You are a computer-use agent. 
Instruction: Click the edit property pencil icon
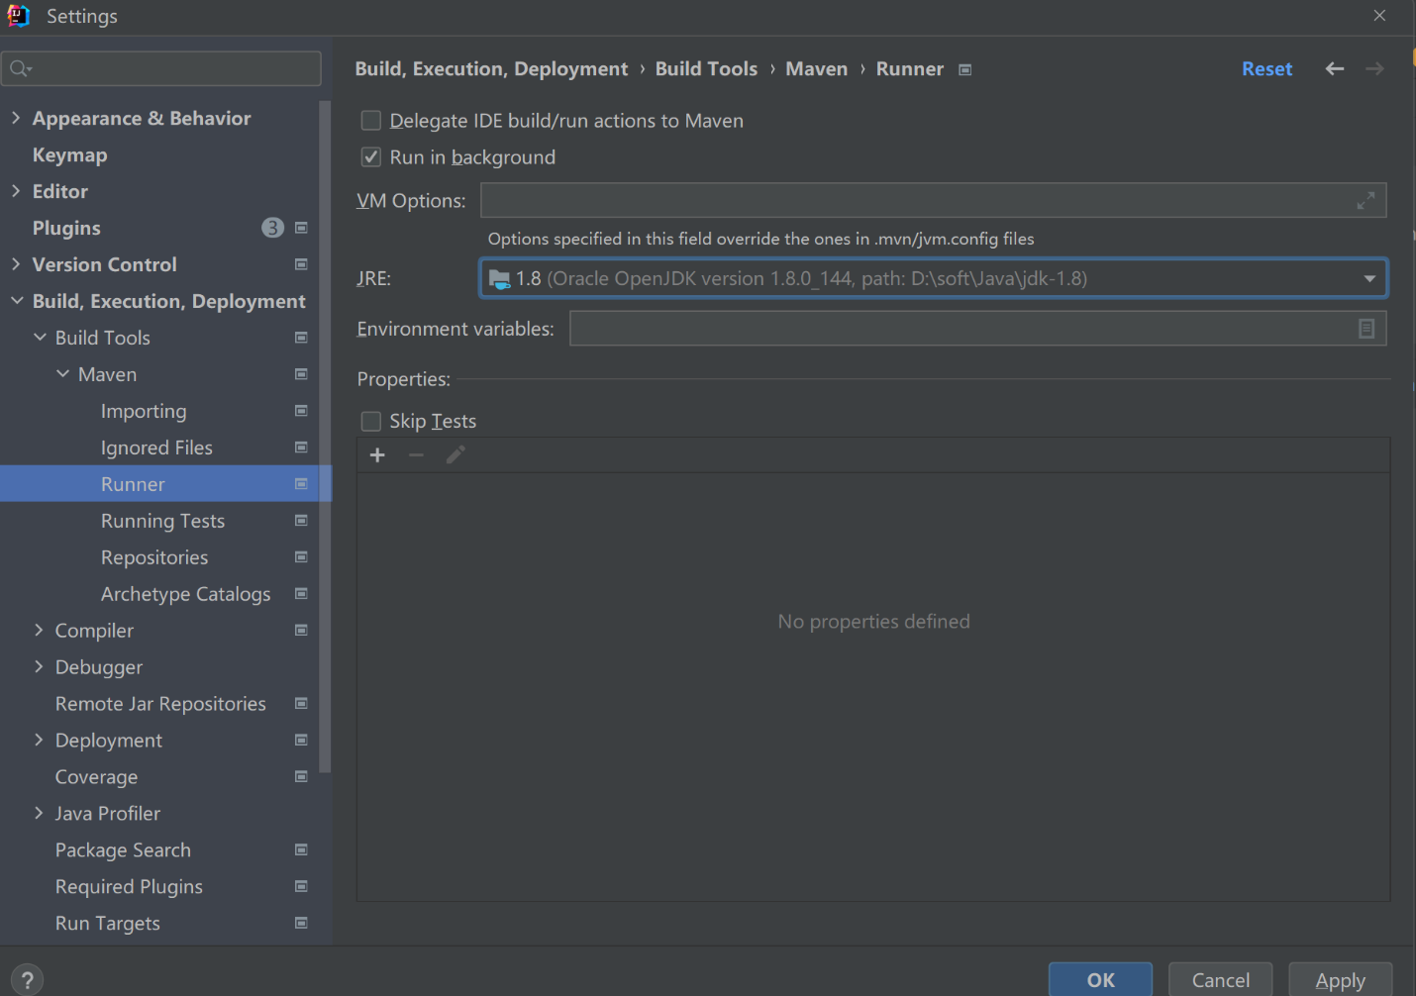455,455
